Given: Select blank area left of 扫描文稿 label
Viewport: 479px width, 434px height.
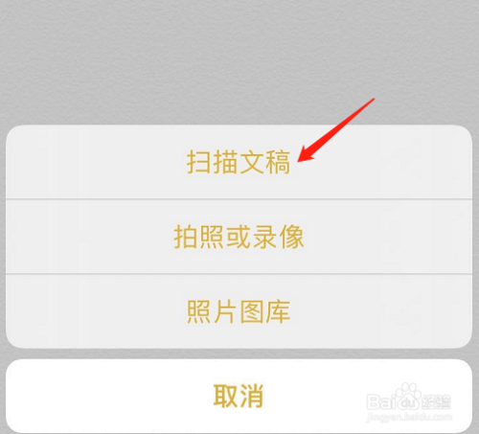Looking at the screenshot, I should coord(96,162).
